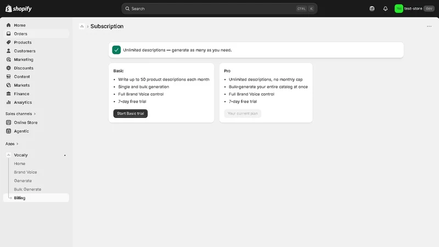This screenshot has width=439, height=247.
Task: Click the Marketing target icon
Action: (8, 59)
